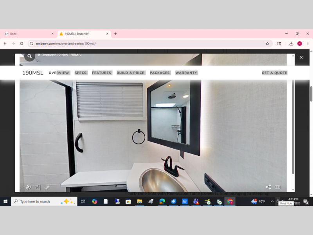313x235 pixels.
Task: Open the SPECS section tab
Action: [x=81, y=73]
